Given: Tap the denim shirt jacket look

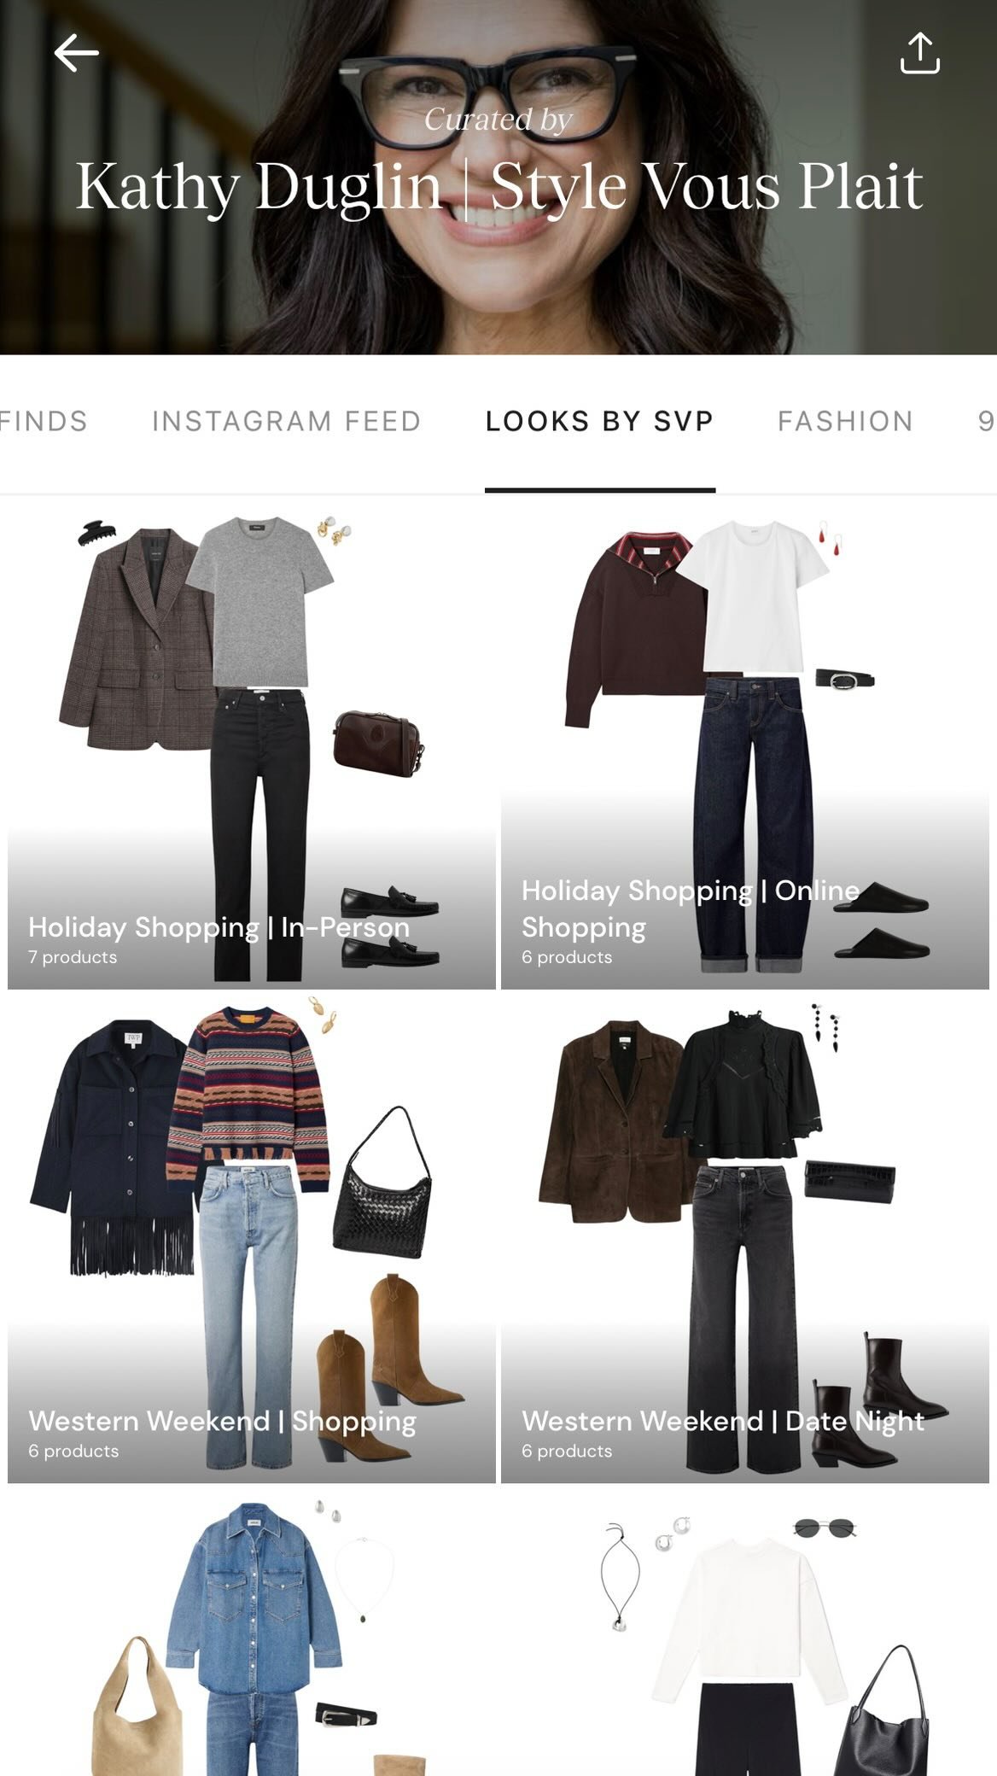Looking at the screenshot, I should click(x=252, y=1633).
